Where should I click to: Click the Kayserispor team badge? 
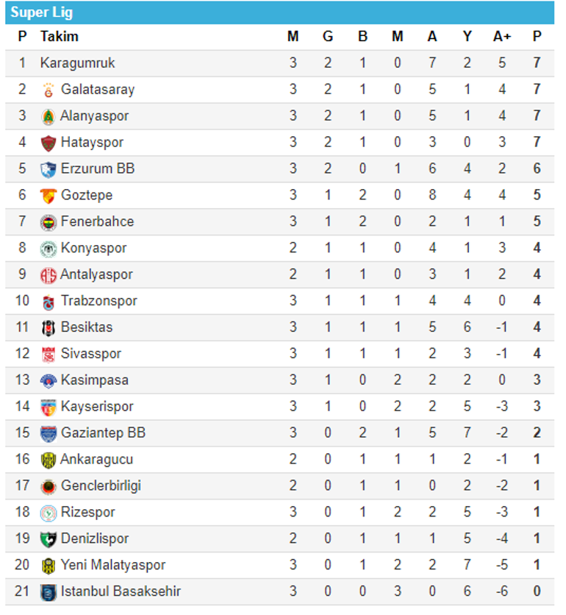coord(49,407)
